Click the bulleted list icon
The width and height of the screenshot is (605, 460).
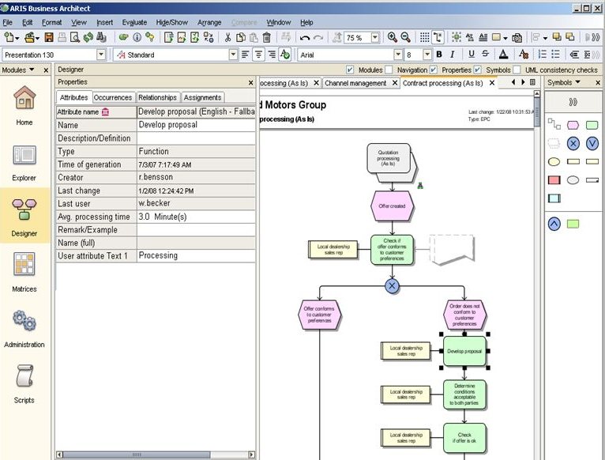555,55
